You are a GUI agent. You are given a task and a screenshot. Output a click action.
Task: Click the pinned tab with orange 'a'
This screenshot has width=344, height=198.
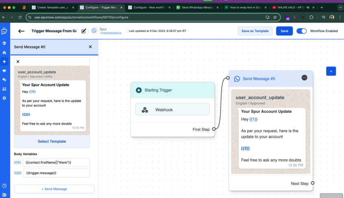coord(24,7)
